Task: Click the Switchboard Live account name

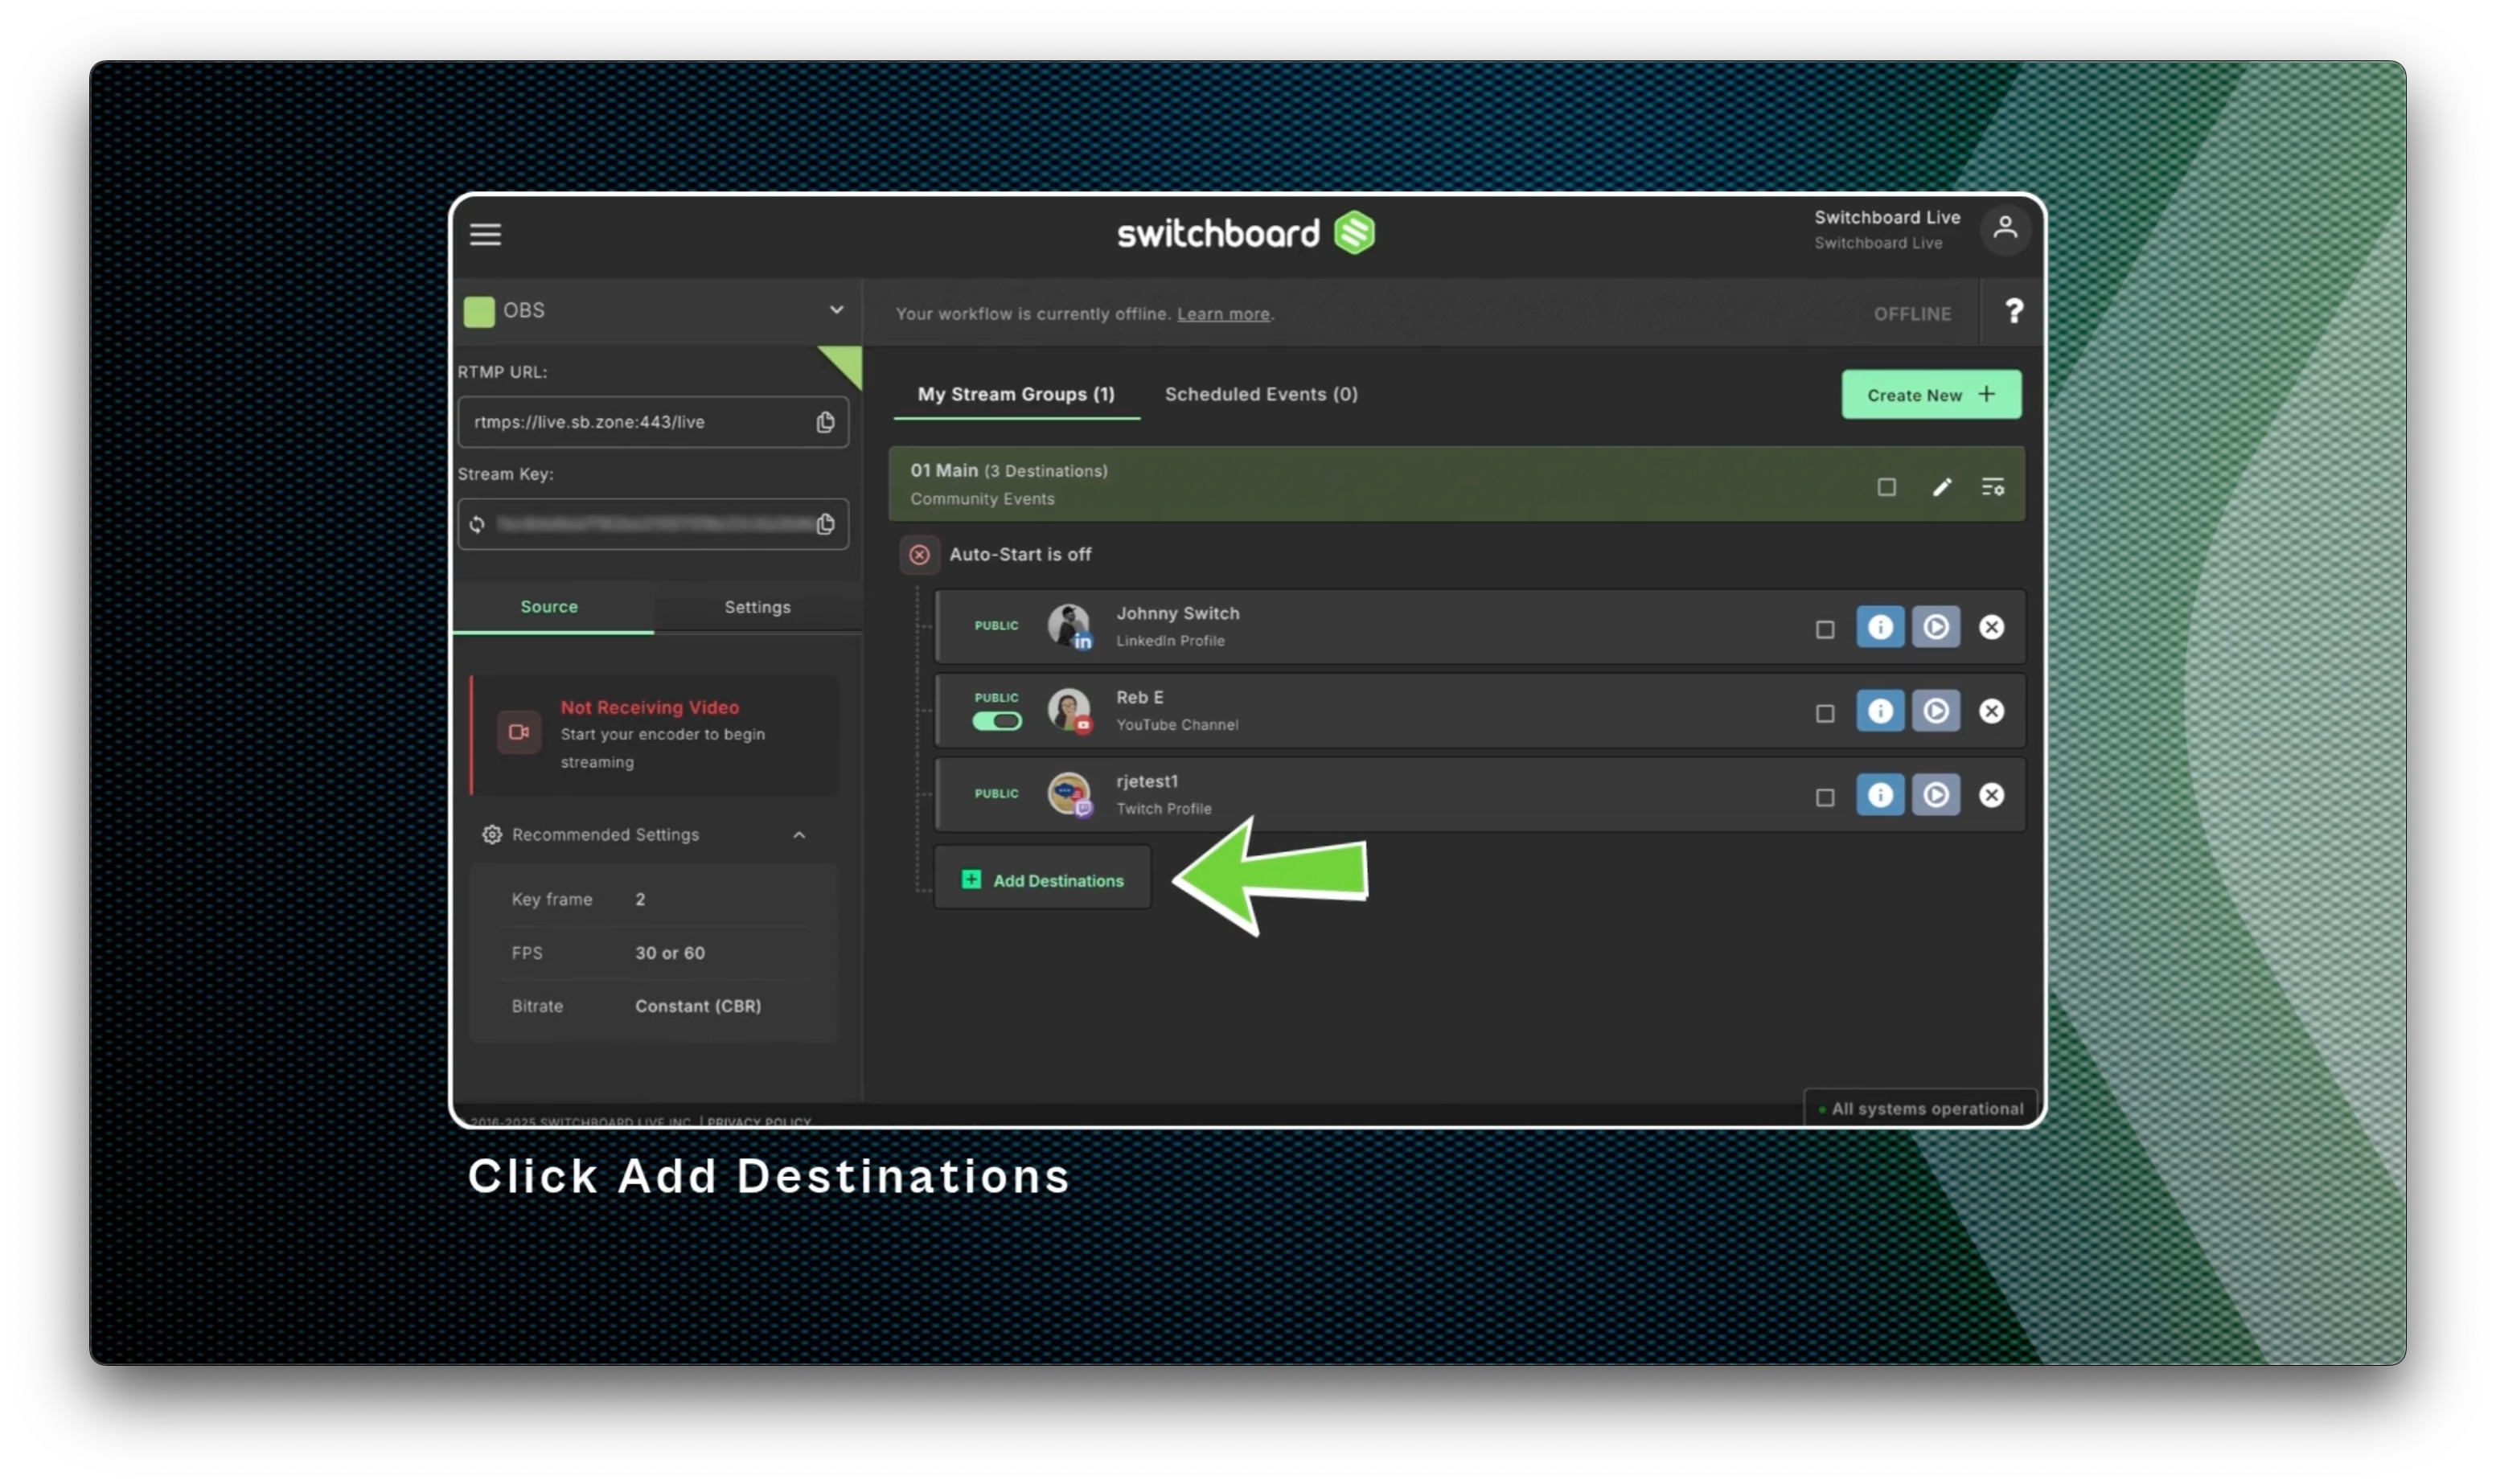Action: pyautogui.click(x=1887, y=218)
